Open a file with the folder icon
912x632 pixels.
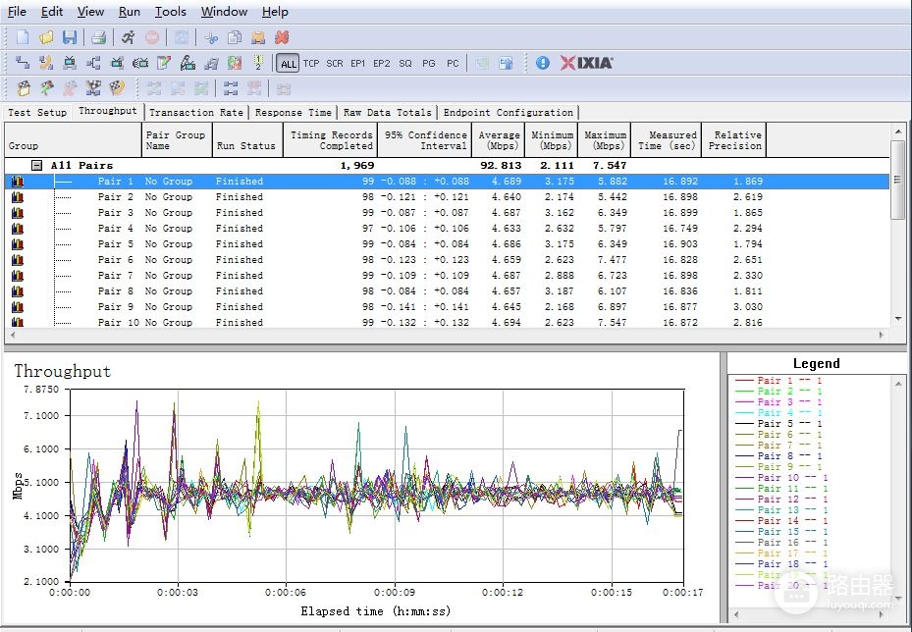point(46,38)
